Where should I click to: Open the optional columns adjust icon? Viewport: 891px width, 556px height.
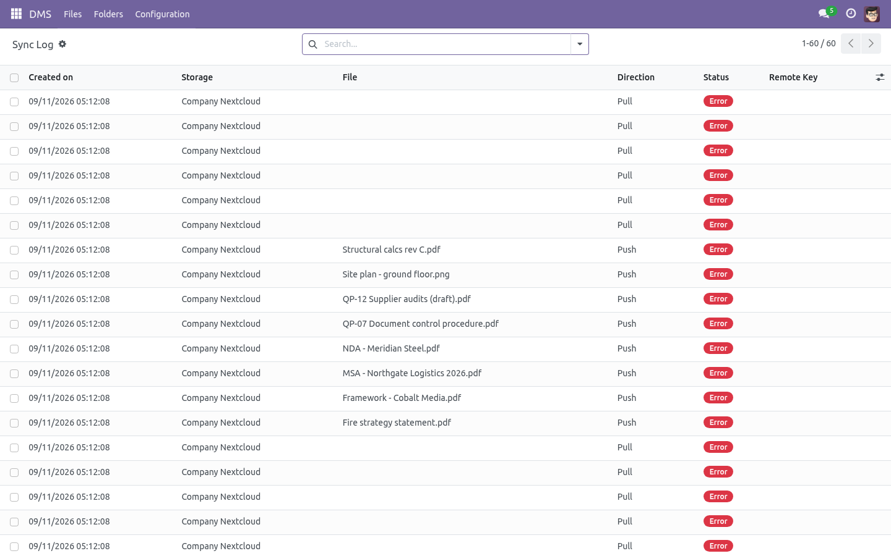click(x=880, y=77)
